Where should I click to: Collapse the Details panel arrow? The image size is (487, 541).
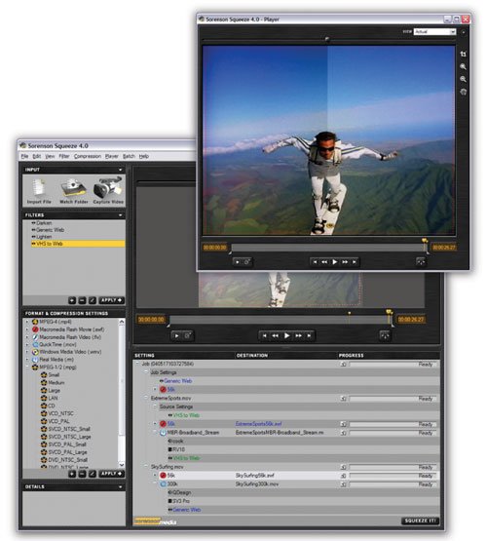(120, 486)
